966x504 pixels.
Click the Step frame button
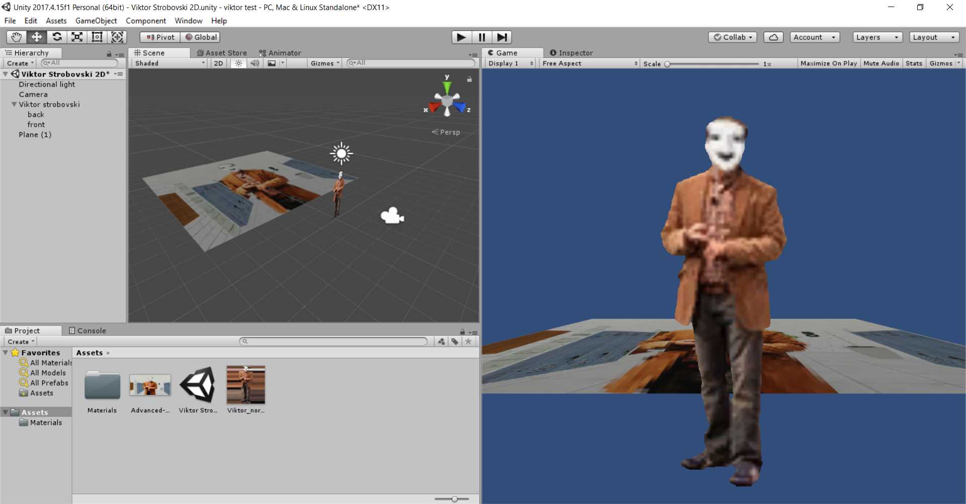click(502, 37)
